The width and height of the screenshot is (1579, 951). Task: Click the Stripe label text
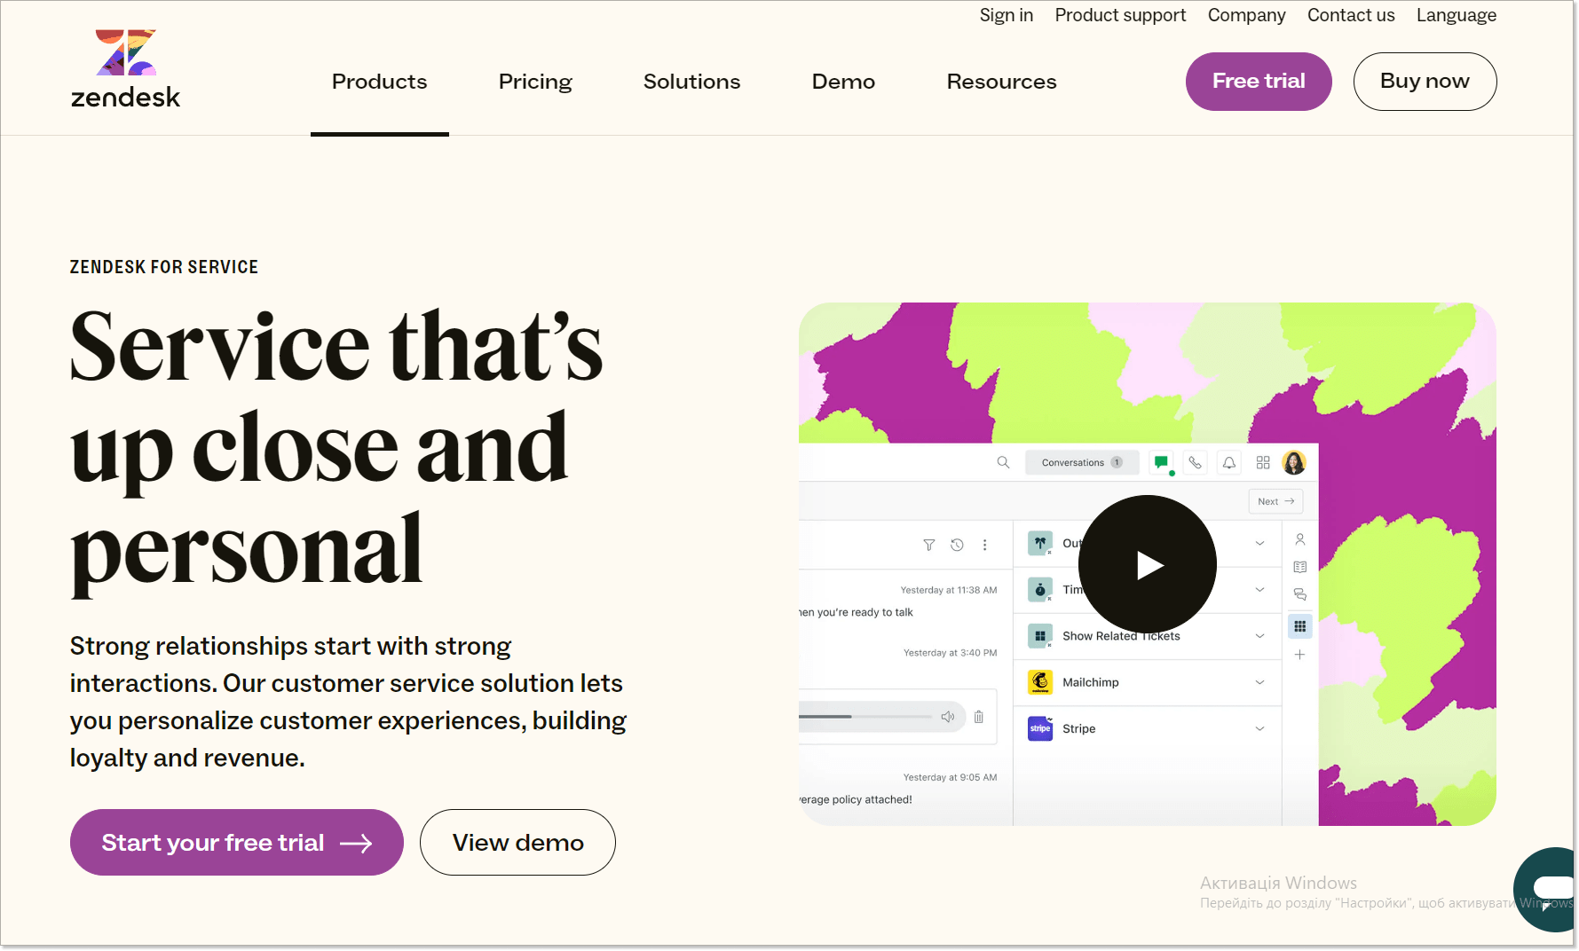pyautogui.click(x=1078, y=728)
